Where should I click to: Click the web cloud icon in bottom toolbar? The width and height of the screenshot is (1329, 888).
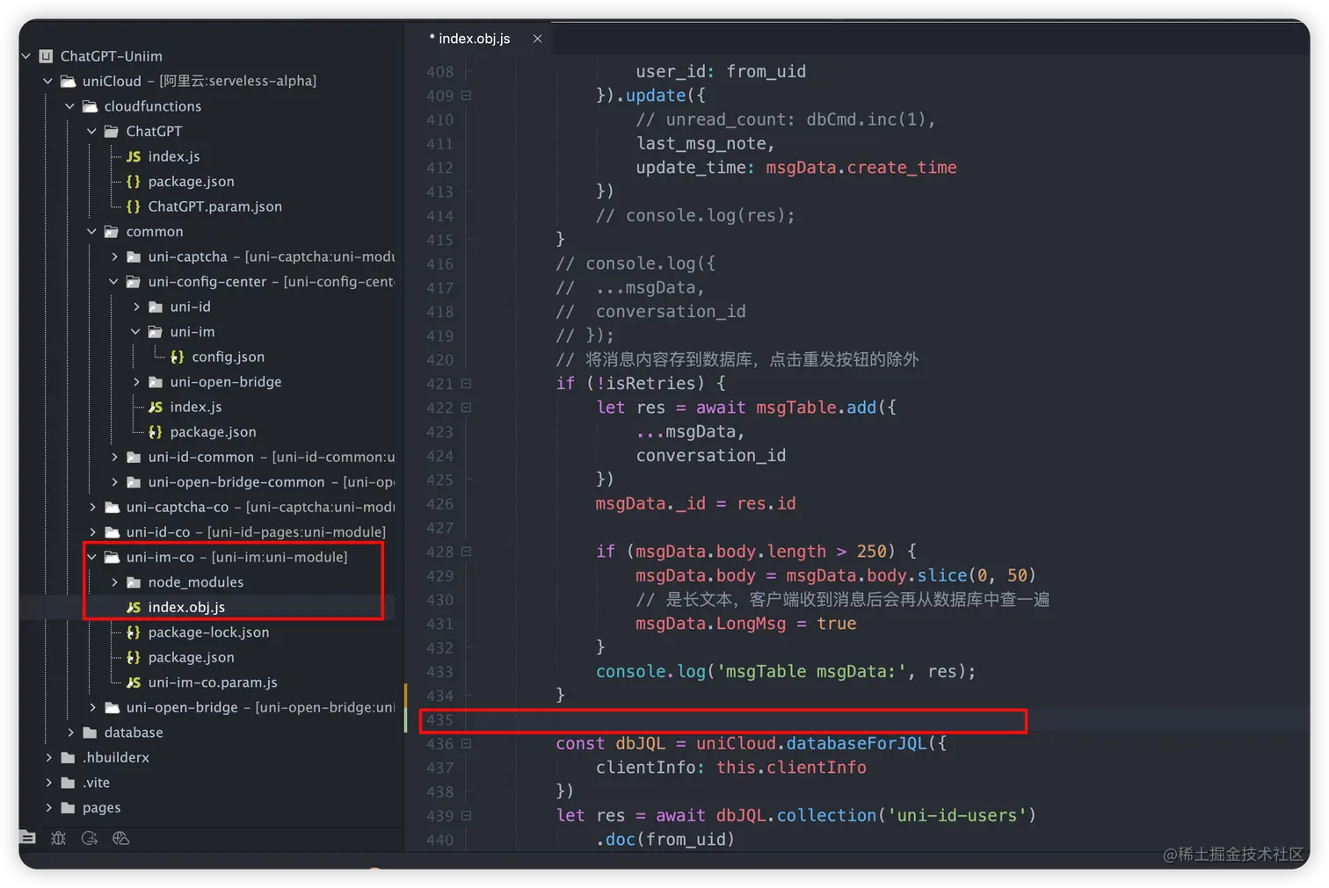(x=120, y=838)
